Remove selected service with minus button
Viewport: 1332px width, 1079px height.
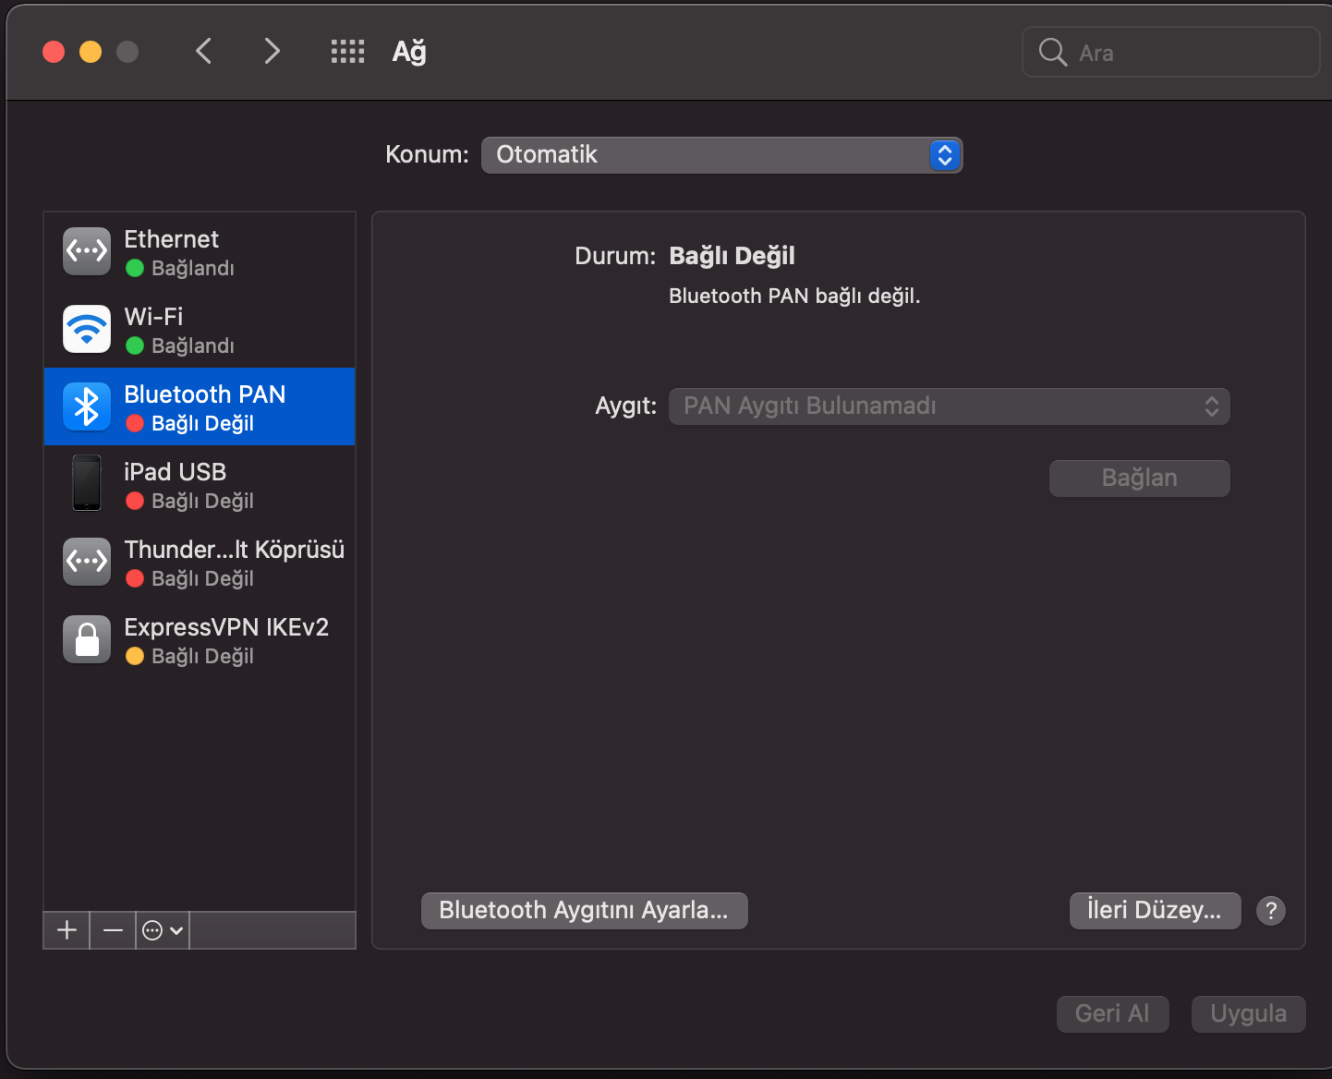[113, 930]
